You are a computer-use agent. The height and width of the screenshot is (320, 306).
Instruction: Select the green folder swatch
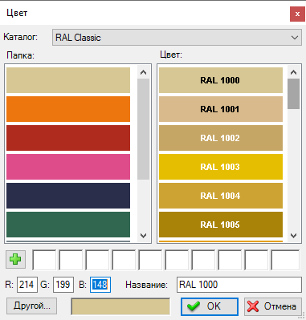click(68, 225)
